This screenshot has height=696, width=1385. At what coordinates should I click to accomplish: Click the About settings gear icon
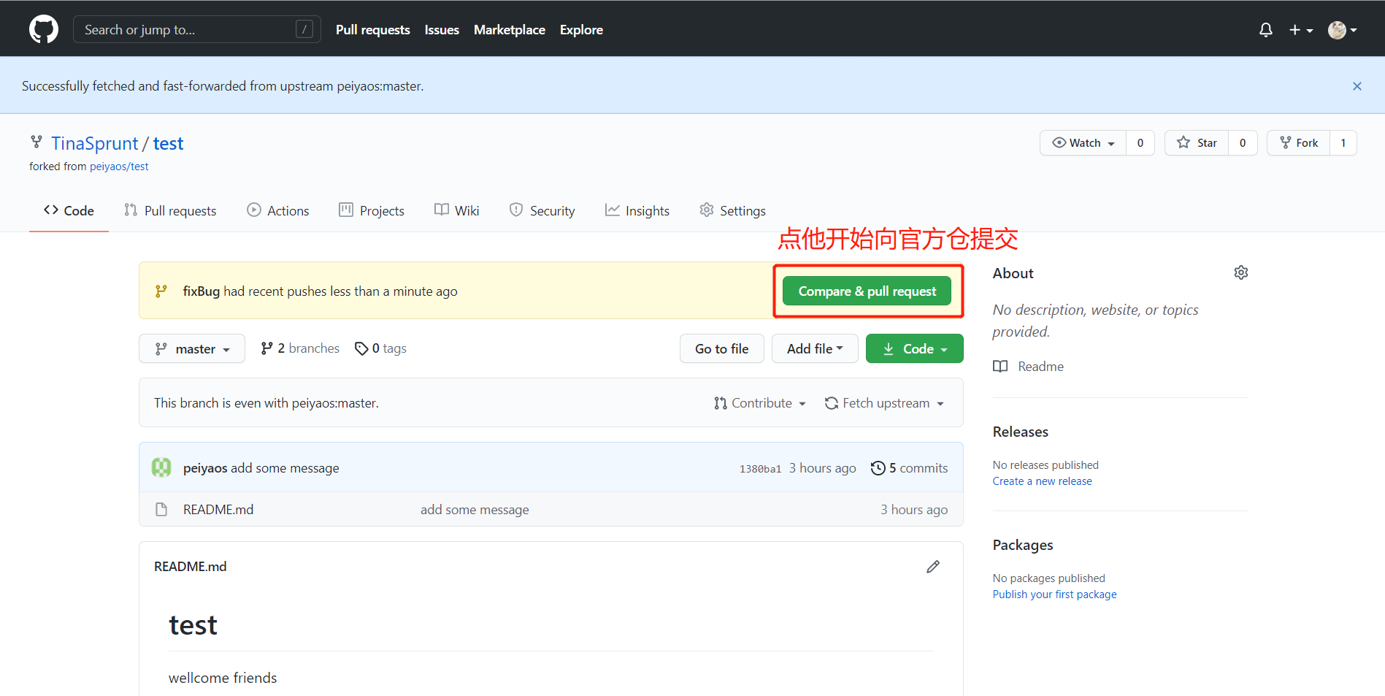1241,272
